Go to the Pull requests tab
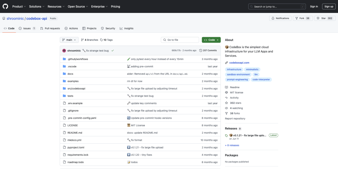The height and width of the screenshot is (169, 338). [x=50, y=28]
